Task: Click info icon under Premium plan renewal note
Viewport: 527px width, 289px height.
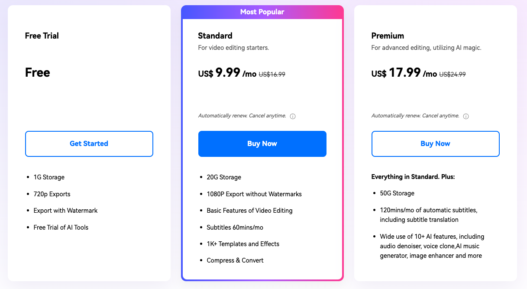Action: [x=466, y=117]
